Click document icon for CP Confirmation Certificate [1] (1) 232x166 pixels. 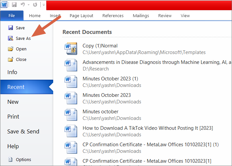tap(71, 148)
